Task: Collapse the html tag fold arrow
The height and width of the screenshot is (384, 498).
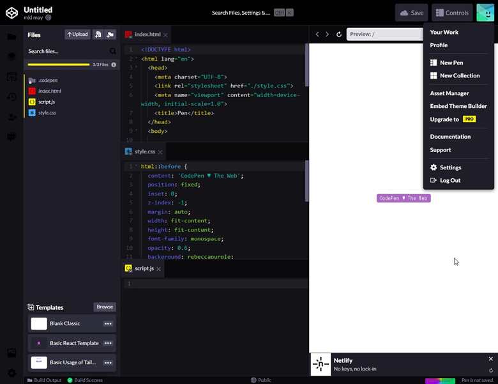Action: click(x=136, y=59)
